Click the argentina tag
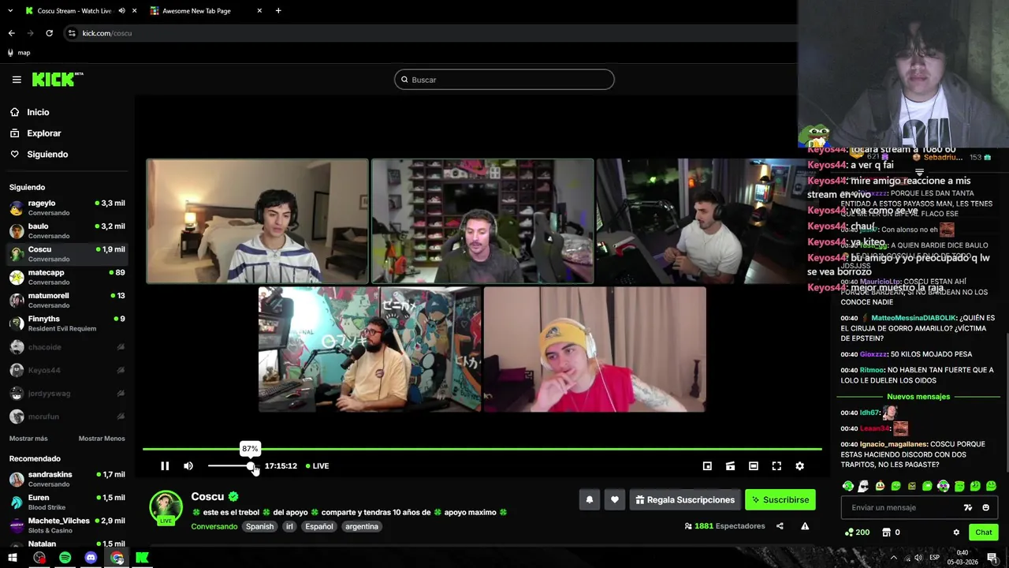The width and height of the screenshot is (1009, 568). 362,527
